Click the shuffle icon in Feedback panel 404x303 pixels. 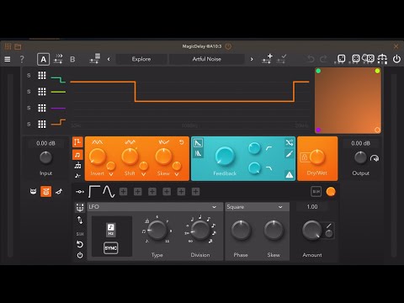290,142
